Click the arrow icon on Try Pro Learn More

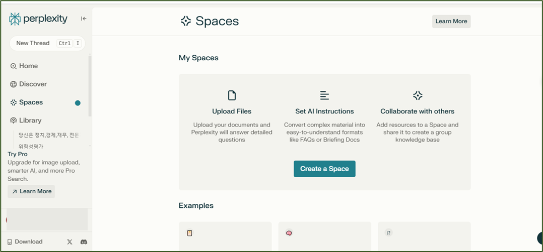pos(15,192)
